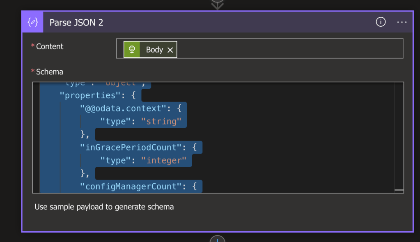Click the schema editor resize handle
Viewport: 420px width, 242px height.
[399, 190]
